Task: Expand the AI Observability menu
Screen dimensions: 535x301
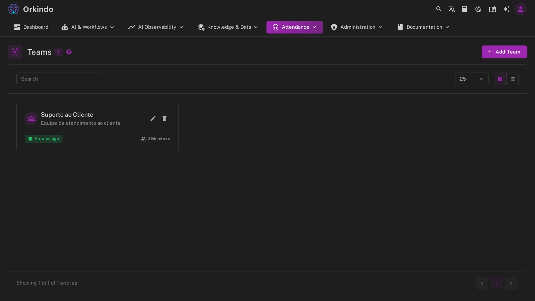Action: (156, 27)
